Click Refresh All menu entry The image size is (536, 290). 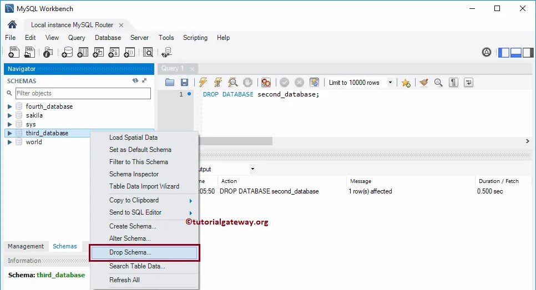(x=145, y=280)
